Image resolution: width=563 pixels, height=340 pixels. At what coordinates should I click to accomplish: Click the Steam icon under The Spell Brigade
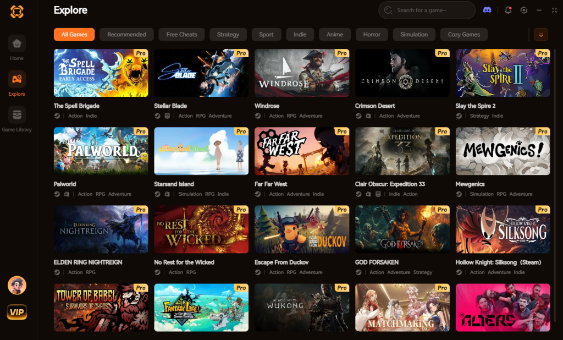57,116
